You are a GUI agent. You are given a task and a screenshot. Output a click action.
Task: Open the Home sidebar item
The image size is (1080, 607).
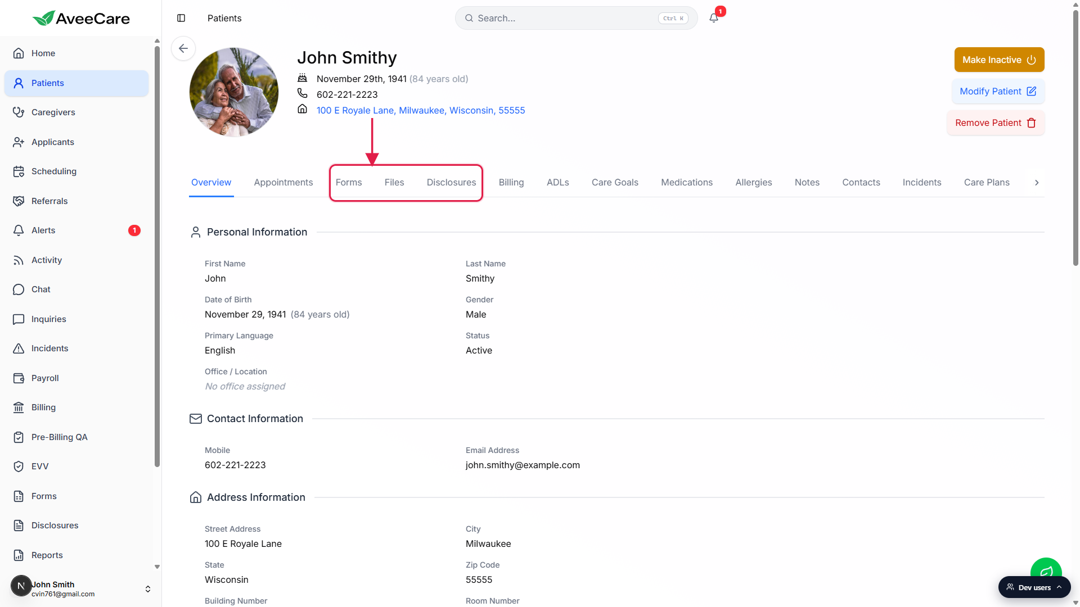(x=76, y=53)
